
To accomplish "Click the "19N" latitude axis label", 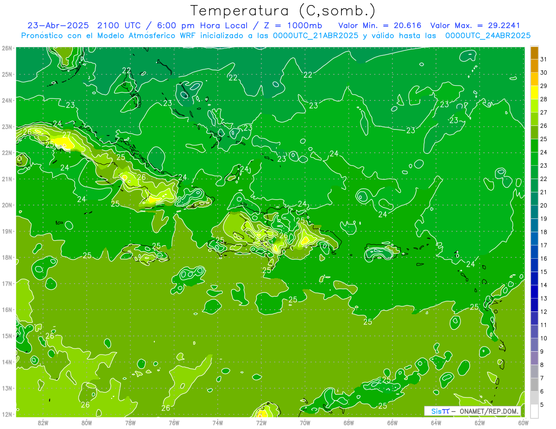I will coord(7,231).
